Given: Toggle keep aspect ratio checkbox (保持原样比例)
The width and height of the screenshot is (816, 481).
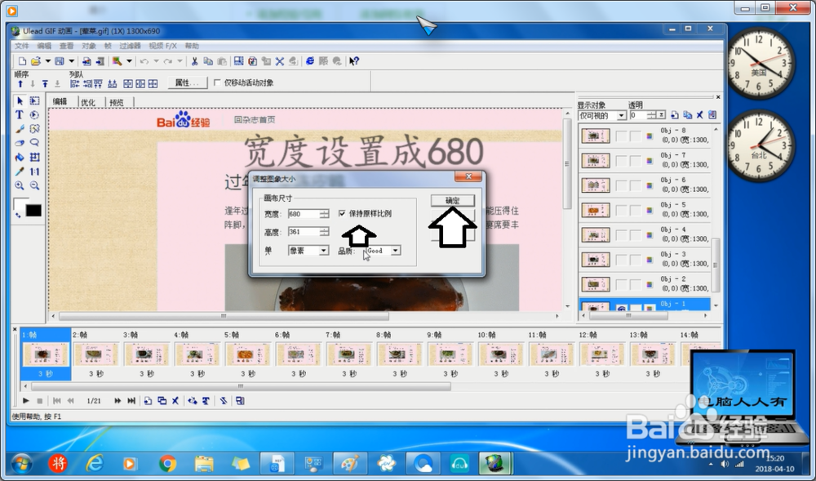Looking at the screenshot, I should tap(342, 213).
